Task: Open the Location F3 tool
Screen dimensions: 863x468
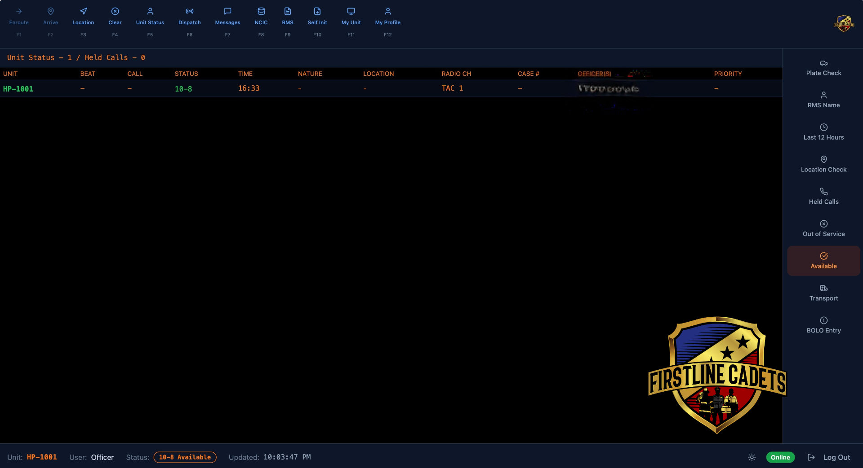Action: 83,22
